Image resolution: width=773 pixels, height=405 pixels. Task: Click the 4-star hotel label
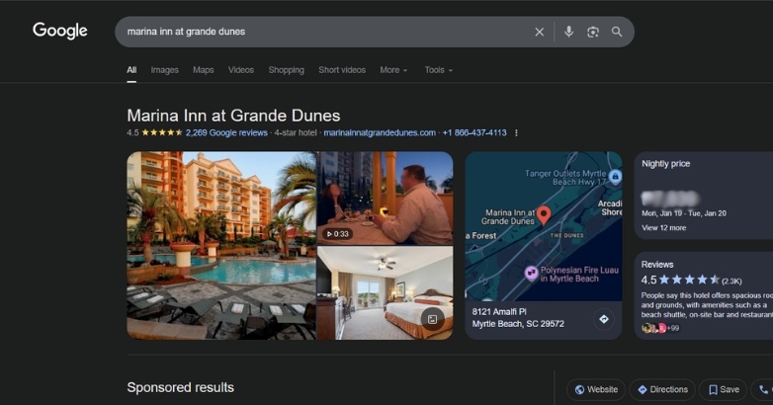click(x=296, y=133)
